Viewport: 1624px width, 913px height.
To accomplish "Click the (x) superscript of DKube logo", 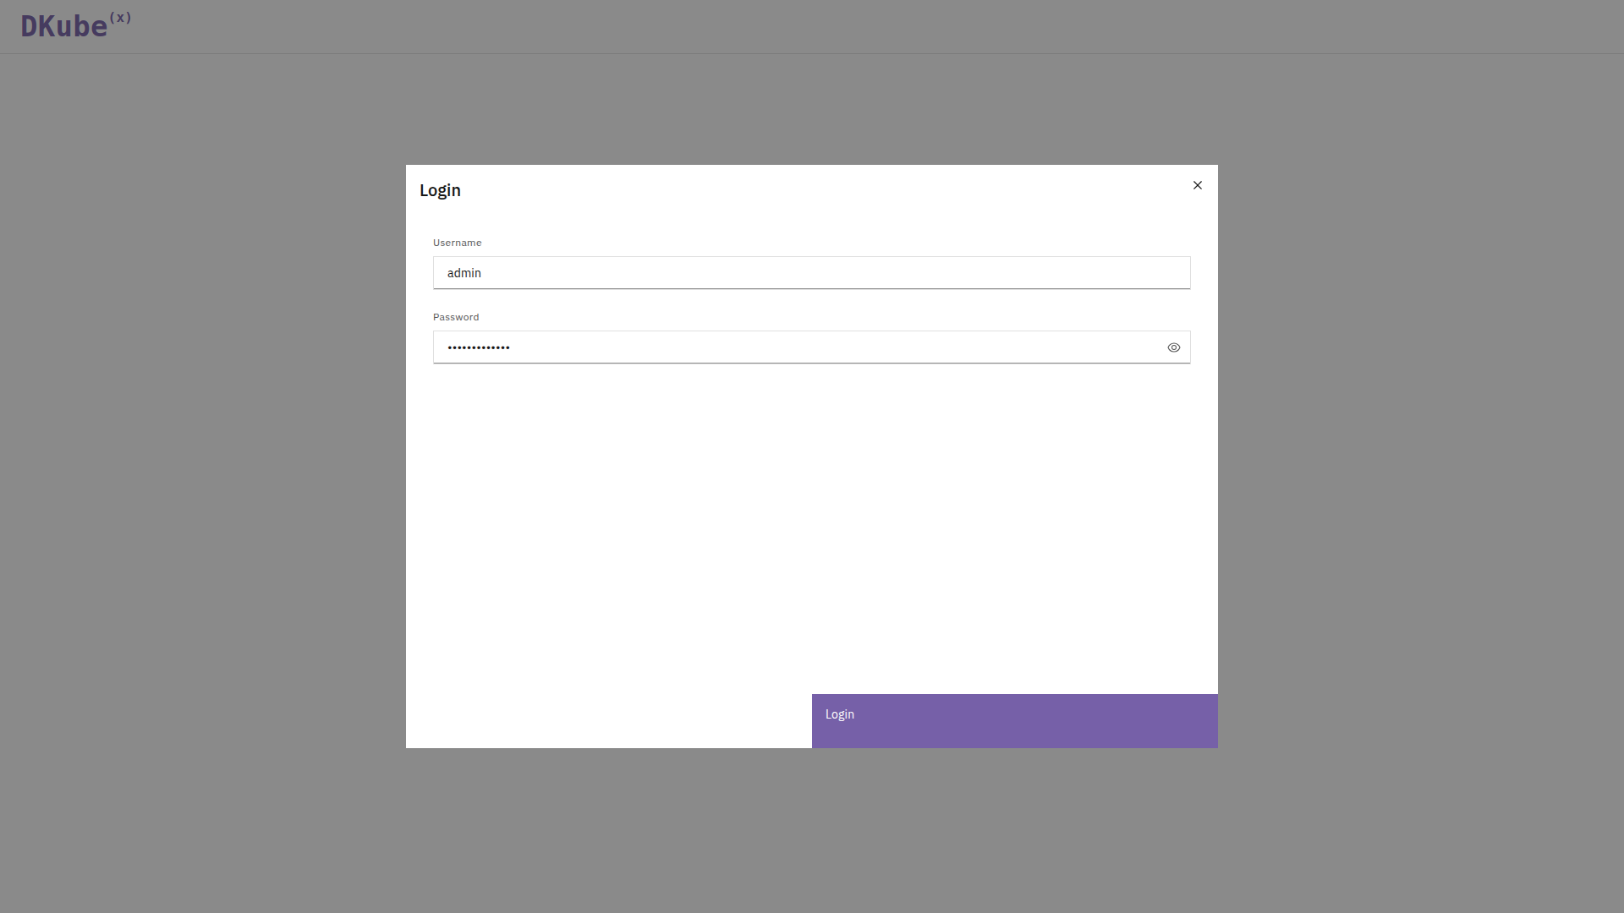I will tap(120, 17).
